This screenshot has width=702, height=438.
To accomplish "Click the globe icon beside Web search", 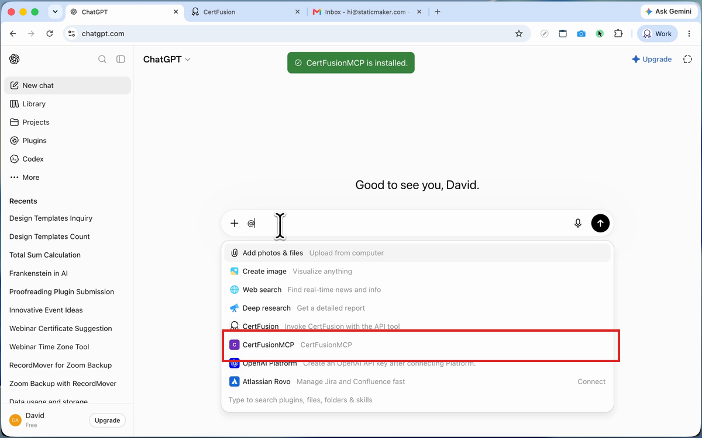I will [x=235, y=290].
